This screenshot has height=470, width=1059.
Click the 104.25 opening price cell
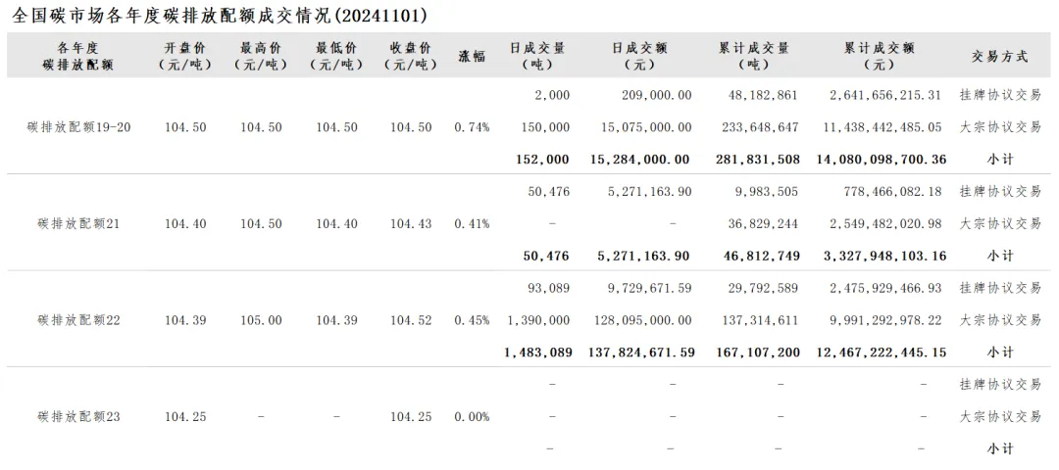185,417
